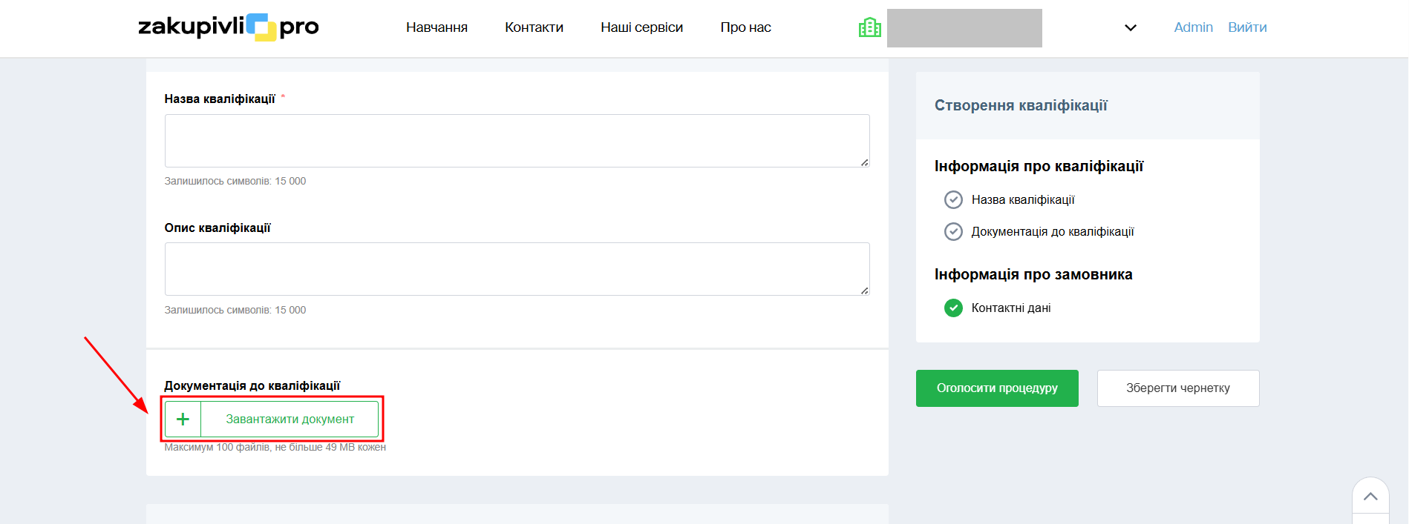1409x524 pixels.
Task: Open the Admin profile link
Action: click(1193, 27)
